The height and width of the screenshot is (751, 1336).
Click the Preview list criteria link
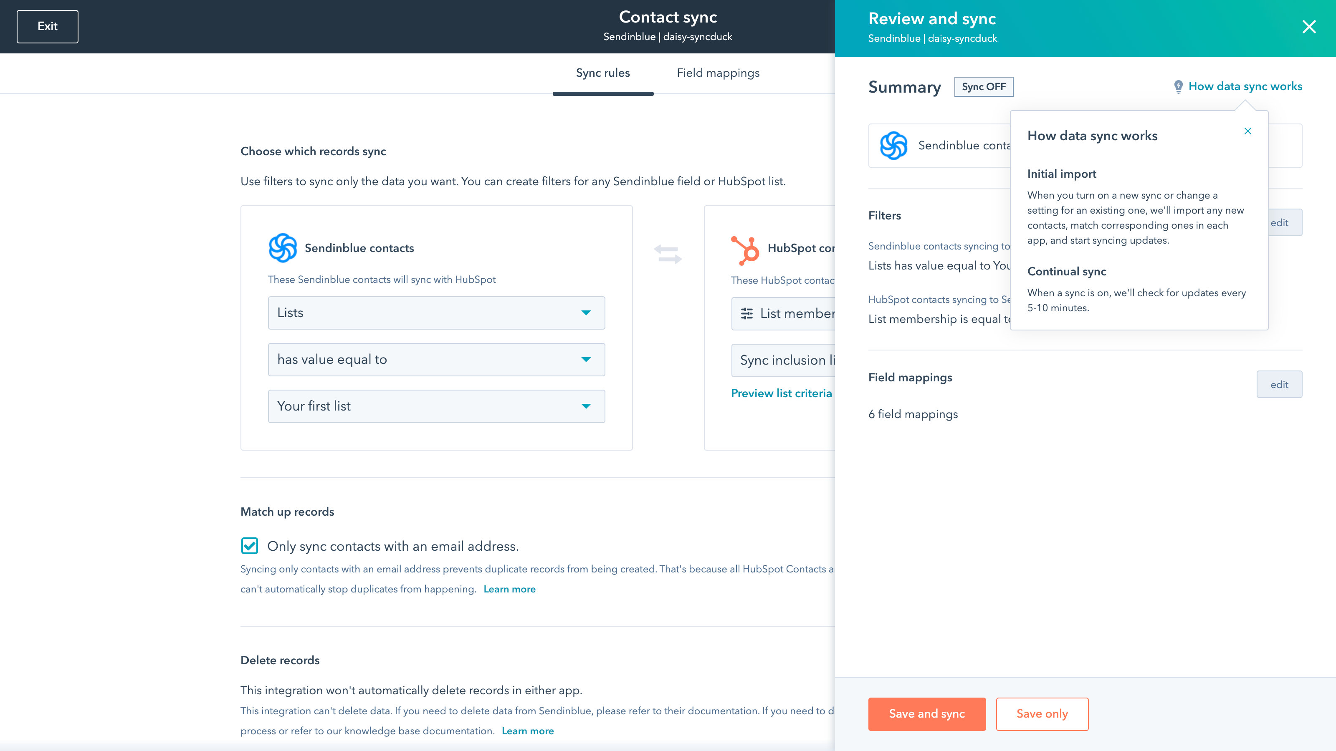[x=782, y=393]
